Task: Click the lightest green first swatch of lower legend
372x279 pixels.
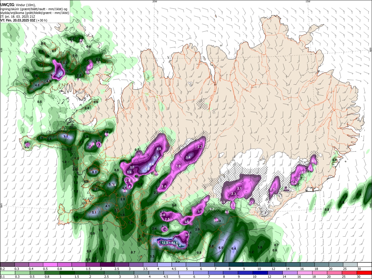Action: point(7,273)
